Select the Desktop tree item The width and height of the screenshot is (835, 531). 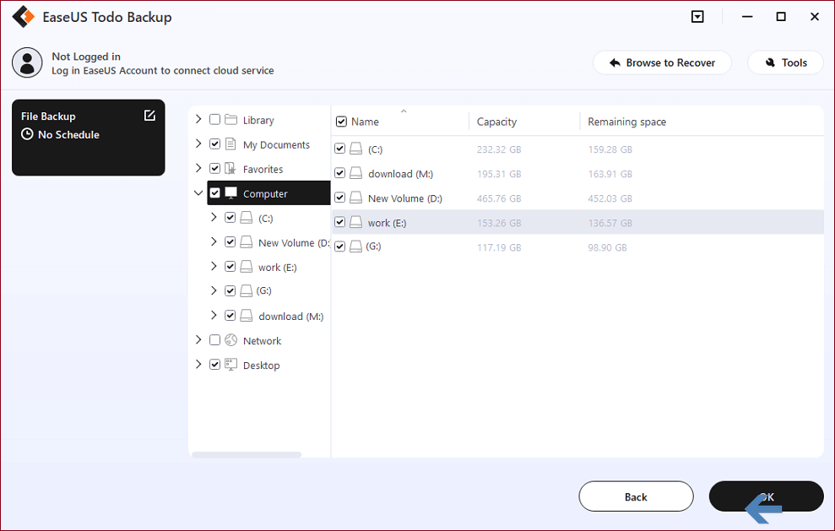tap(261, 366)
